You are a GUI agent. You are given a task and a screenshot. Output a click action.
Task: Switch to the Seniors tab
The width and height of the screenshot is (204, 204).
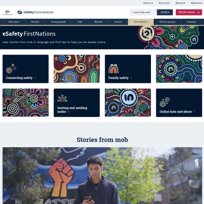118,22
